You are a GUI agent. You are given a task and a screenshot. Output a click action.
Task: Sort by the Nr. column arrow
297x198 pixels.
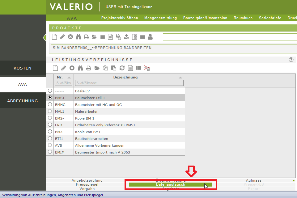[x=69, y=78]
